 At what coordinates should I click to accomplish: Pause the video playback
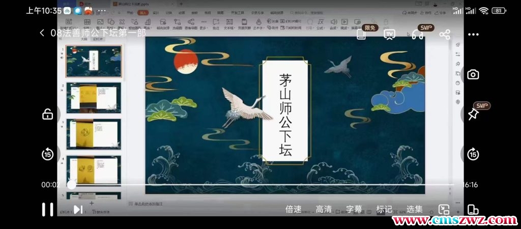47,209
